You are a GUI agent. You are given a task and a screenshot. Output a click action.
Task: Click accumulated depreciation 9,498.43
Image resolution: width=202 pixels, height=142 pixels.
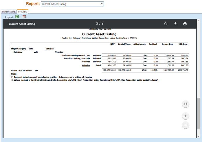point(170,56)
